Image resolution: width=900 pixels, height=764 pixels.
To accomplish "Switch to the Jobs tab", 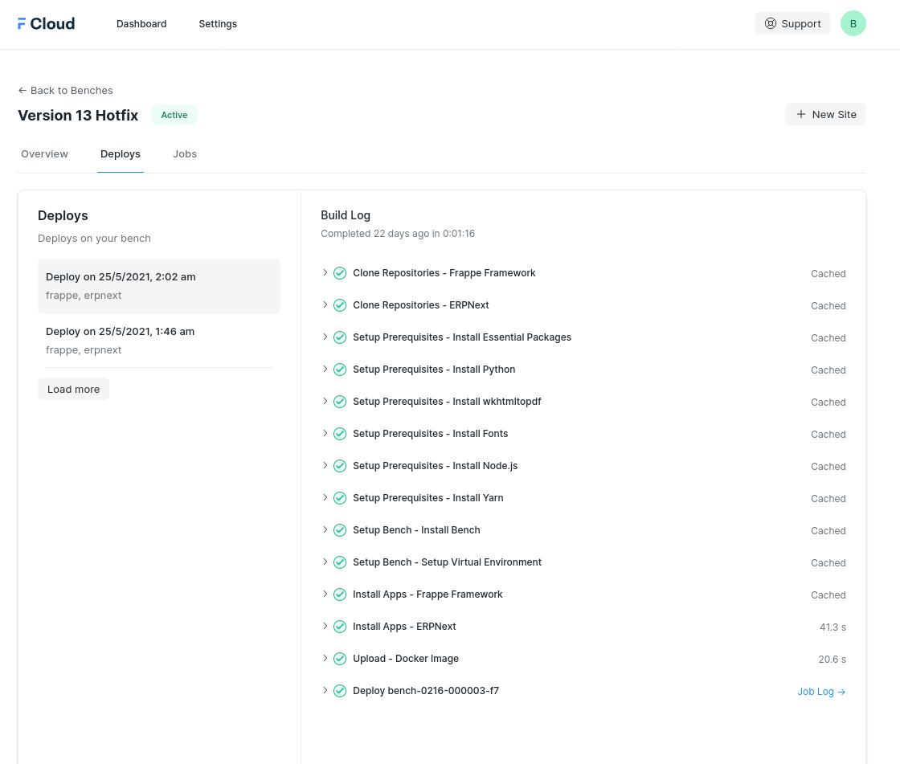I will [x=185, y=153].
